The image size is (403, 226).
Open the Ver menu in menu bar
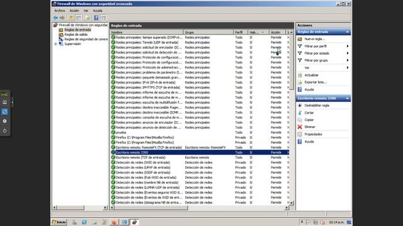(x=86, y=11)
